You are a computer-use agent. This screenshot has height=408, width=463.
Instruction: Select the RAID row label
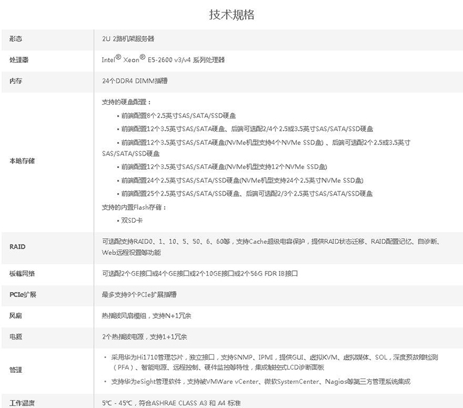17,247
